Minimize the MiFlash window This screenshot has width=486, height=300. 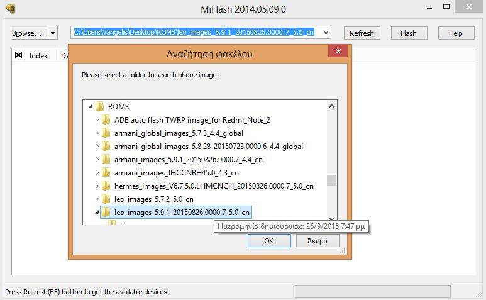point(429,7)
